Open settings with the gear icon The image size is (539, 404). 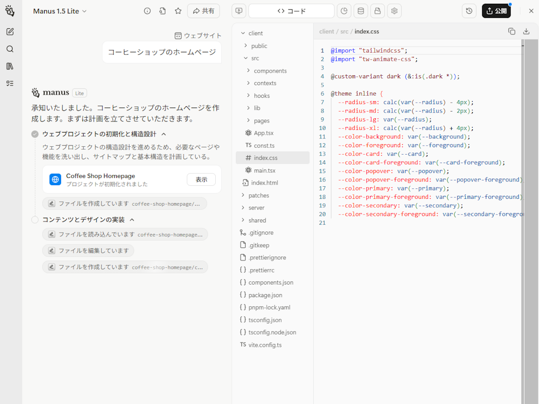pos(394,11)
